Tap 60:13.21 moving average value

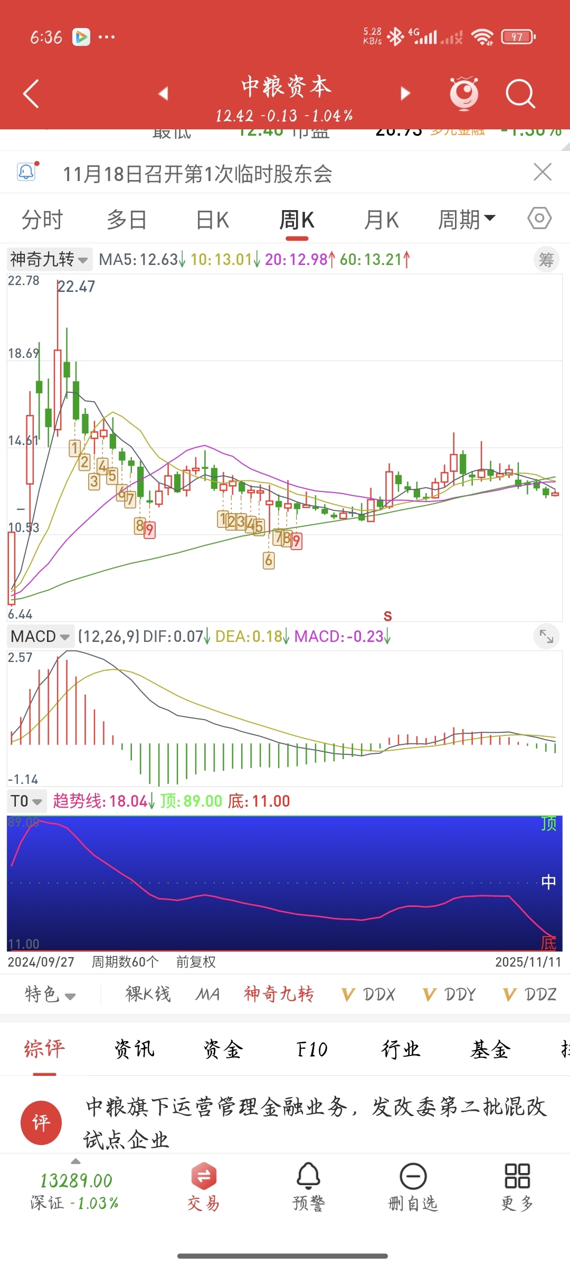tap(375, 260)
